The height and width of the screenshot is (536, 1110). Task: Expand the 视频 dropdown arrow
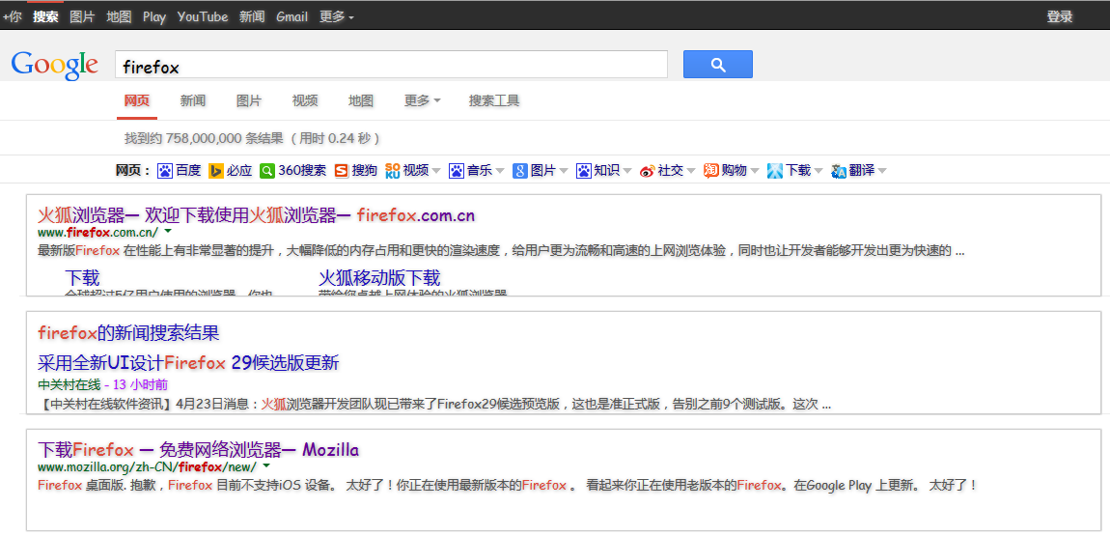click(x=436, y=171)
